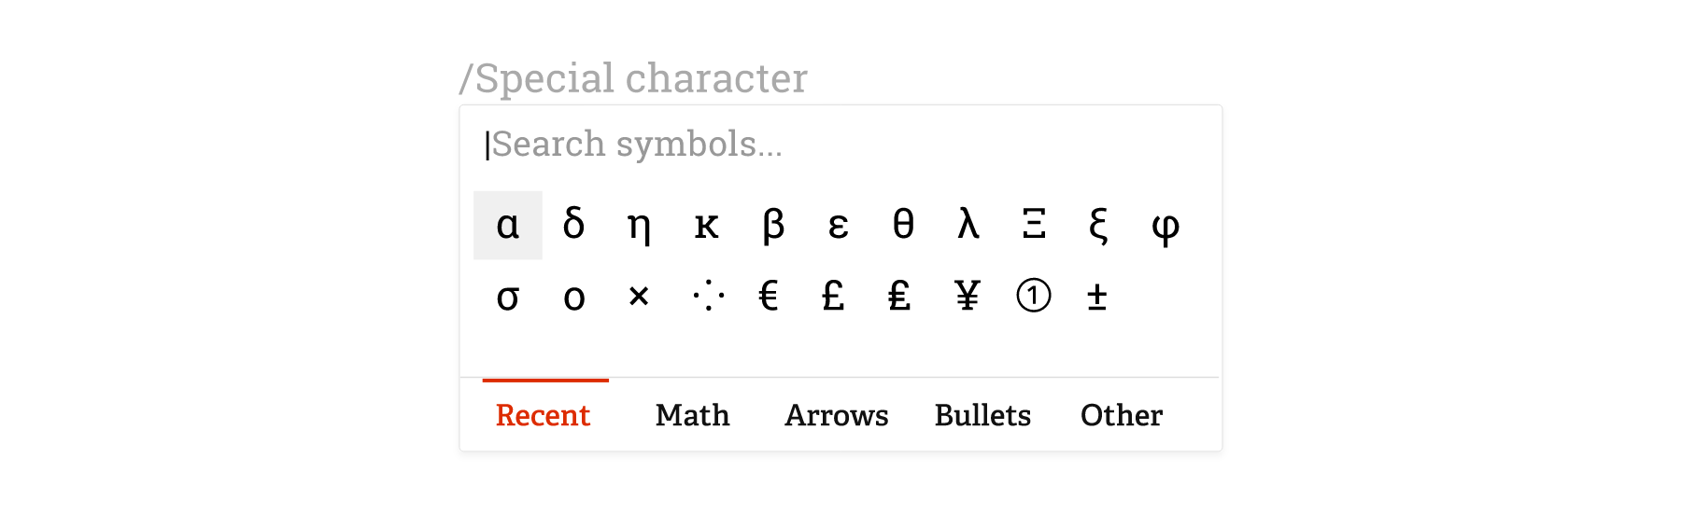Open the Other symbols tab
Image resolution: width=1681 pixels, height=513 pixels.
[1122, 415]
